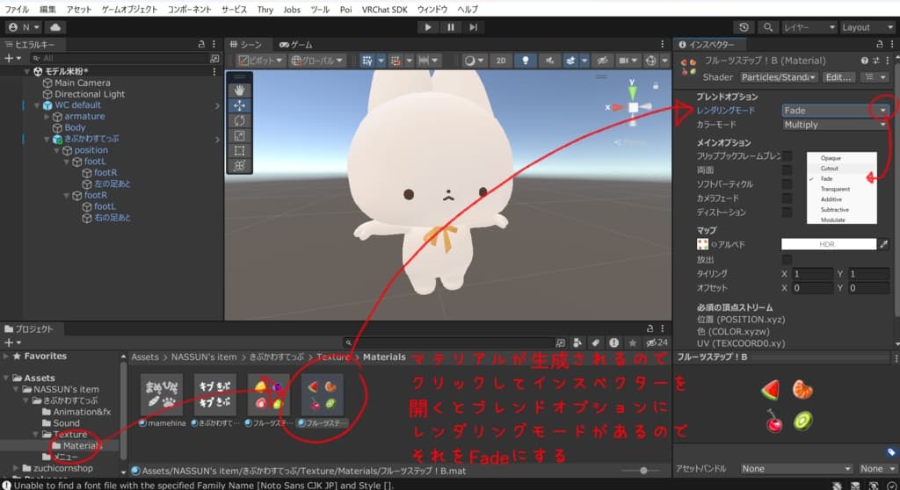Open the hierarchy add plus button
The width and height of the screenshot is (900, 490).
[9, 58]
